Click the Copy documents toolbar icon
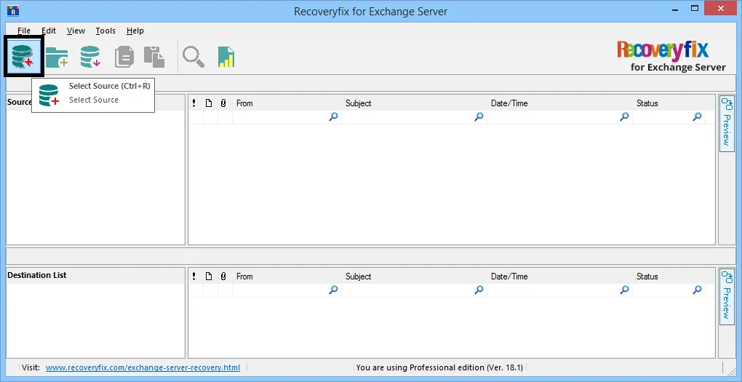This screenshot has width=742, height=382. point(124,57)
